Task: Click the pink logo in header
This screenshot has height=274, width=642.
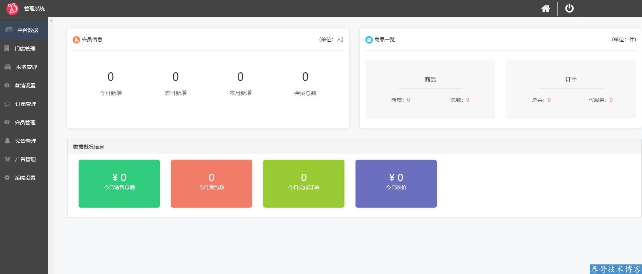Action: [x=12, y=8]
